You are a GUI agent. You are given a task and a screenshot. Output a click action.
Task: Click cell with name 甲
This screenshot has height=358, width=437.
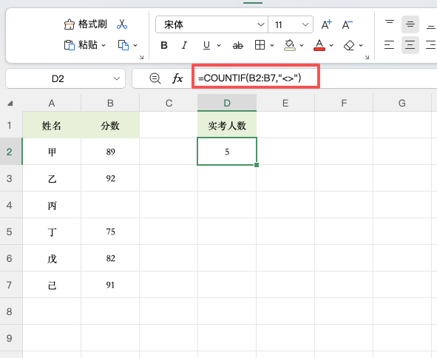coord(52,152)
